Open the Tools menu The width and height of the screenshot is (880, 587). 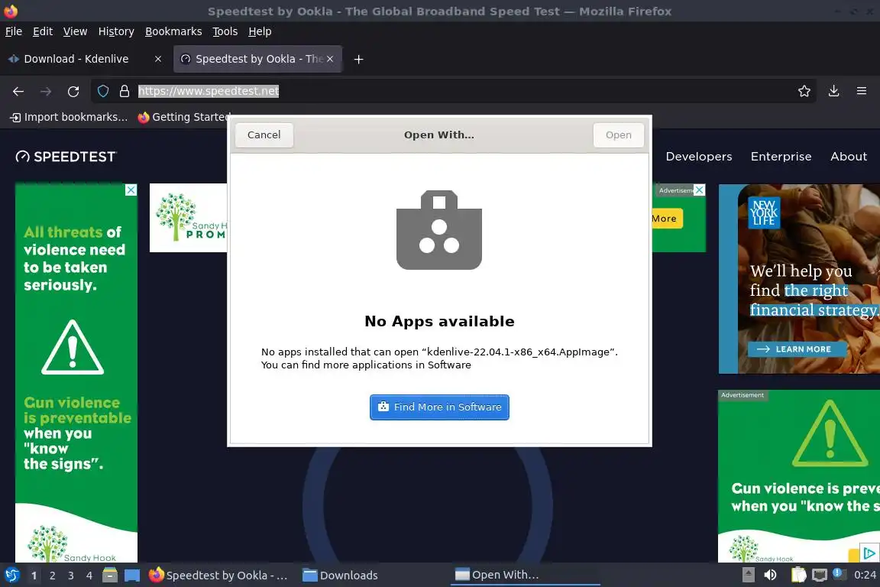pyautogui.click(x=225, y=31)
